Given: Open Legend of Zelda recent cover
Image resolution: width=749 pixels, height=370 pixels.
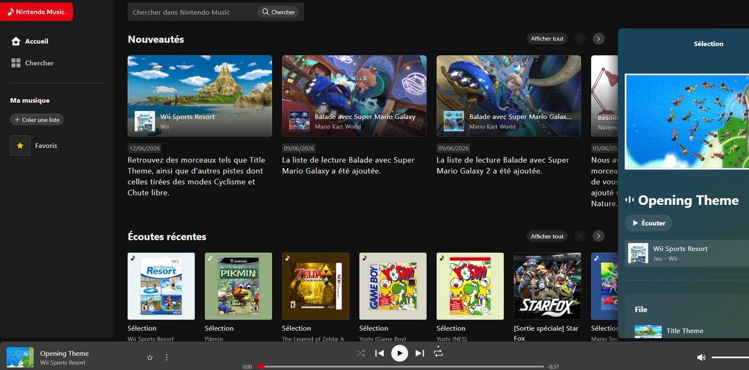Looking at the screenshot, I should pos(316,286).
